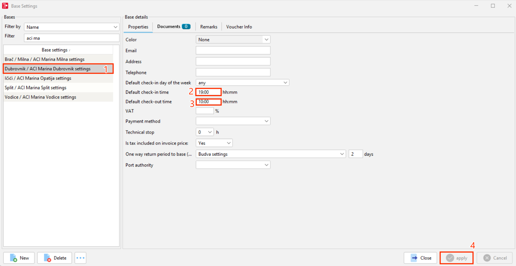Click the Base Settings app icon in title bar
516x266 pixels.
(x=5, y=6)
